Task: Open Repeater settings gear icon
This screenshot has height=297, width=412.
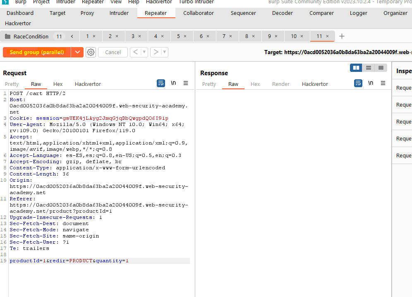Action: (91, 52)
